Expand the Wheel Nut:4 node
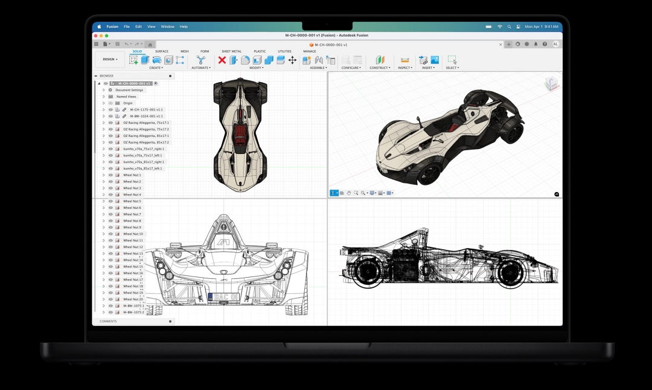This screenshot has width=652, height=390. (104, 194)
